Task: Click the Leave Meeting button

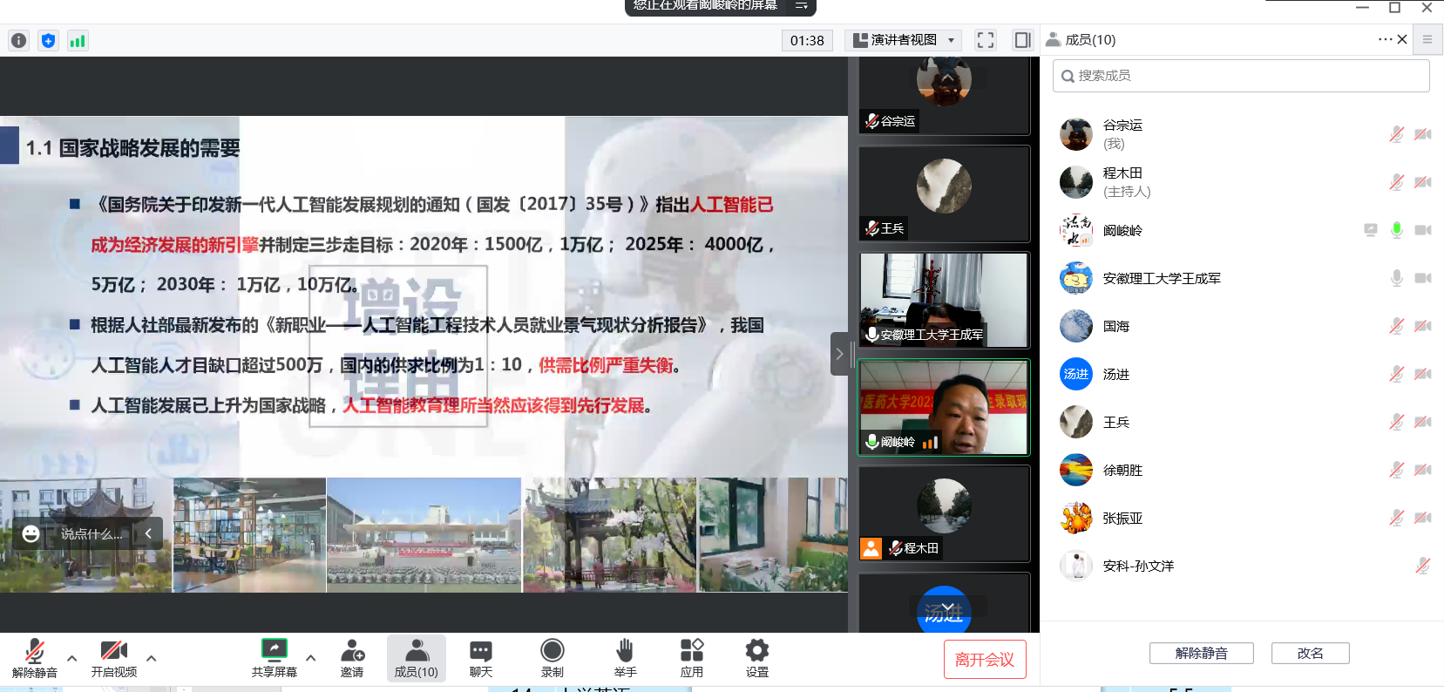Action: (985, 660)
